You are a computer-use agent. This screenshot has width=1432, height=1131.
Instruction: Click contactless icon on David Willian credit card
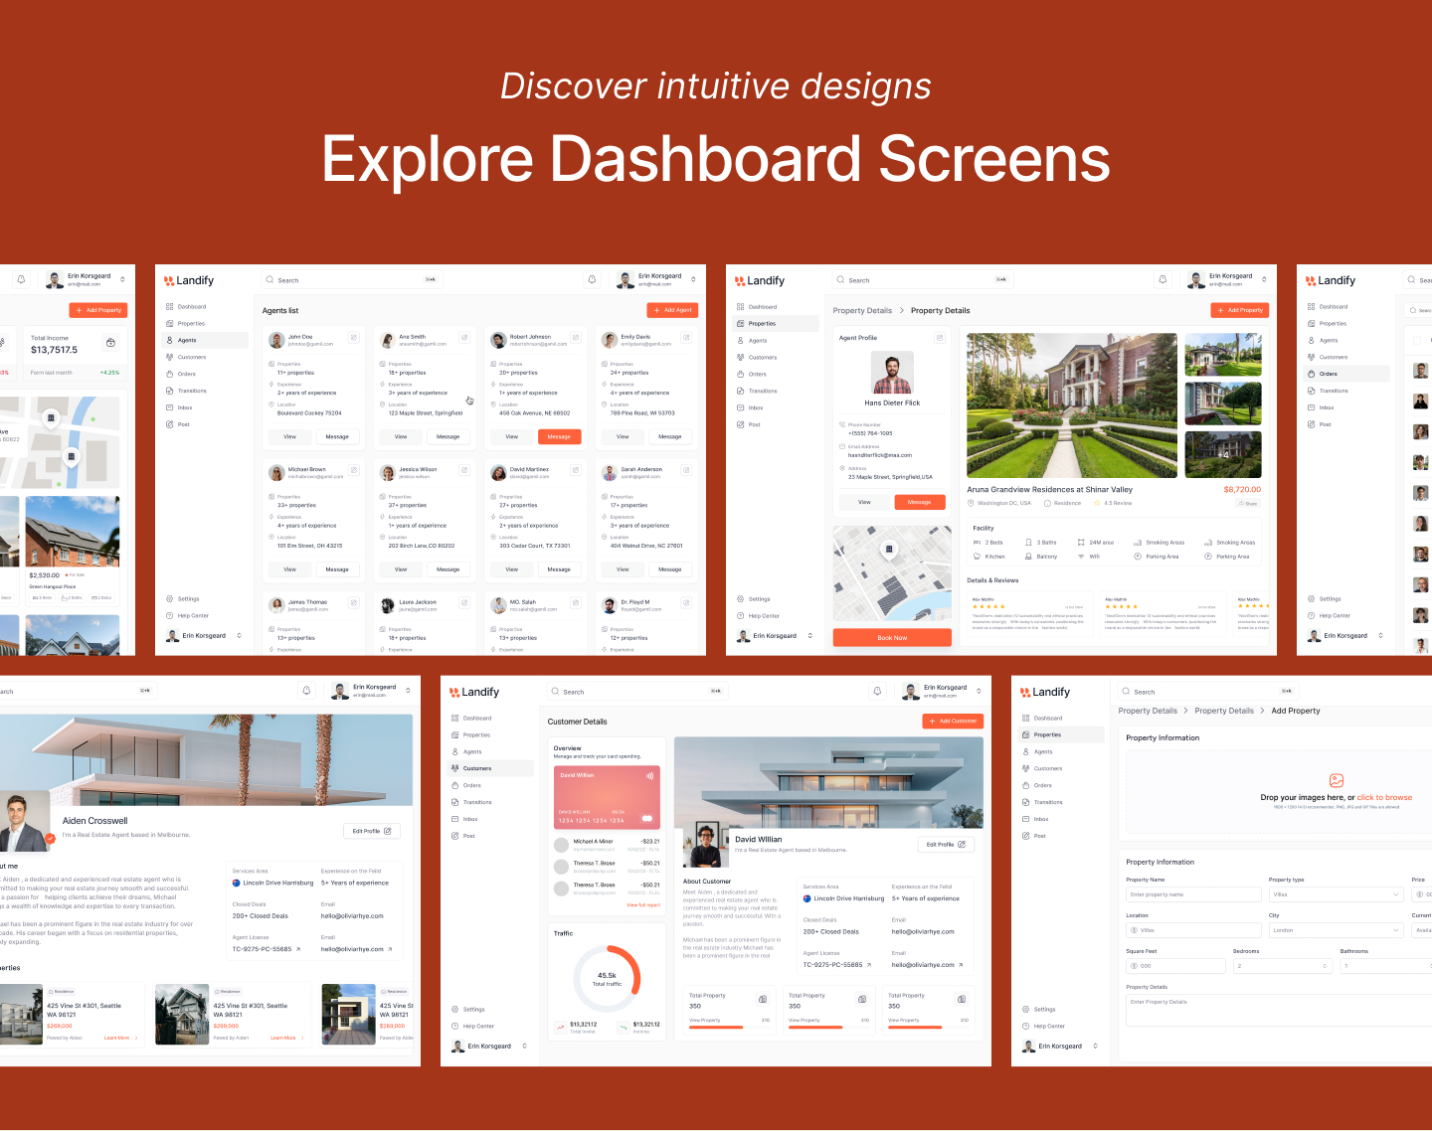coord(649,775)
